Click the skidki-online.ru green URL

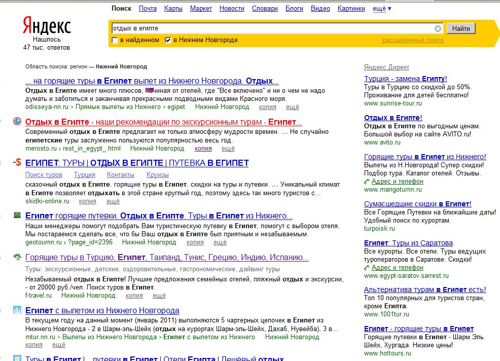click(47, 201)
